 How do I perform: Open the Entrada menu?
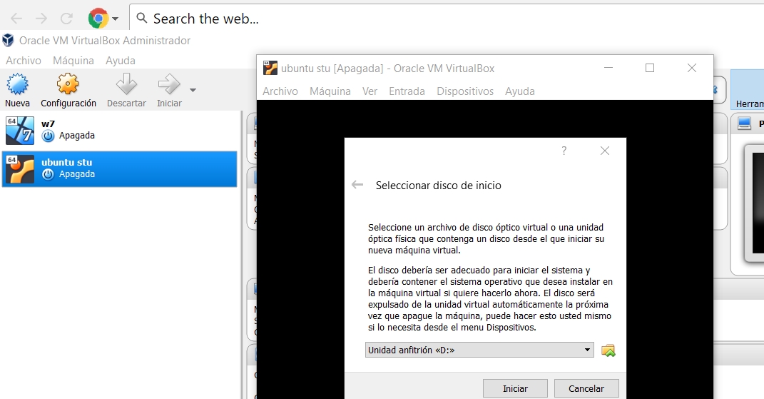coord(407,91)
